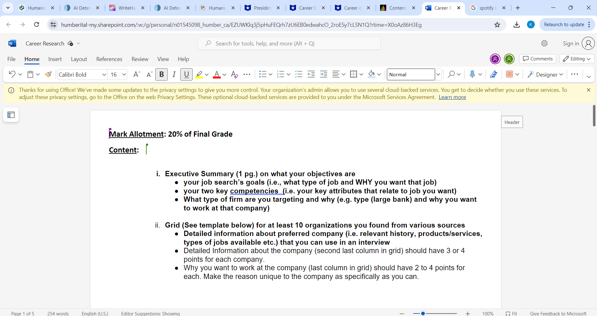597x316 pixels.
Task: Click Give Feedback to Microsoft
Action: (x=558, y=314)
